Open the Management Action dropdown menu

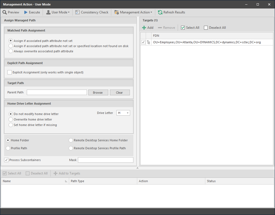133,12
